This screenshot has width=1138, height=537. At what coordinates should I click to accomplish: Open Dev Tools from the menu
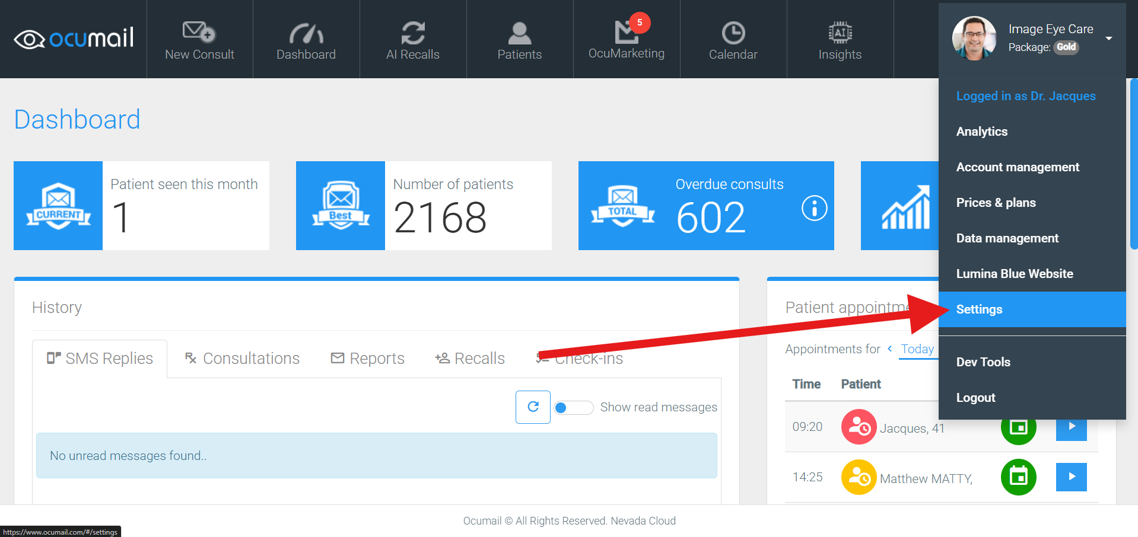point(1032,362)
